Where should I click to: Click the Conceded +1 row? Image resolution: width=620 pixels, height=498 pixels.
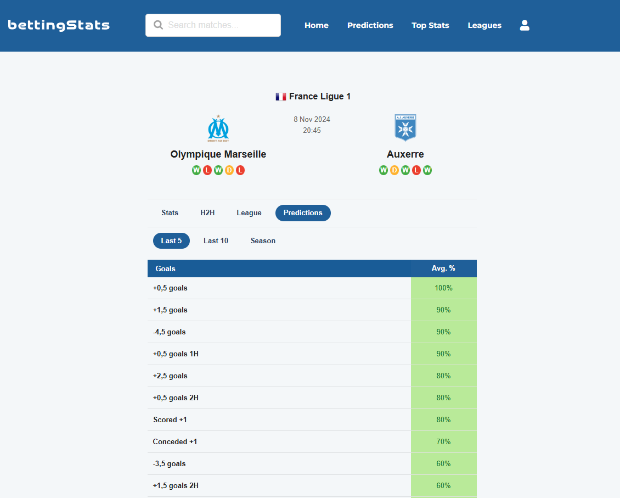click(x=312, y=442)
